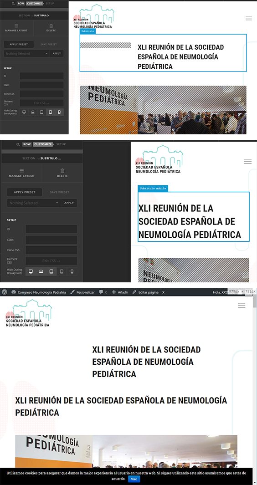This screenshot has height=485, width=257.
Task: Click the trash Delete icon in the Subtitulo mobile panel
Action: [62, 170]
